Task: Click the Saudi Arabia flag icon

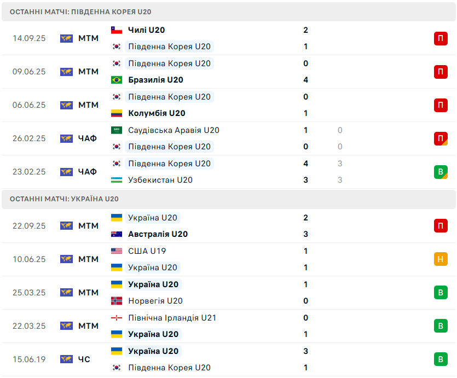Action: 116,130
